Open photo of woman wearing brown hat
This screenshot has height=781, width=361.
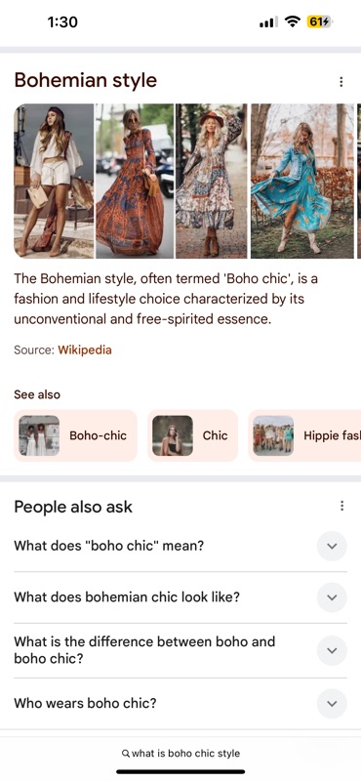(x=211, y=181)
